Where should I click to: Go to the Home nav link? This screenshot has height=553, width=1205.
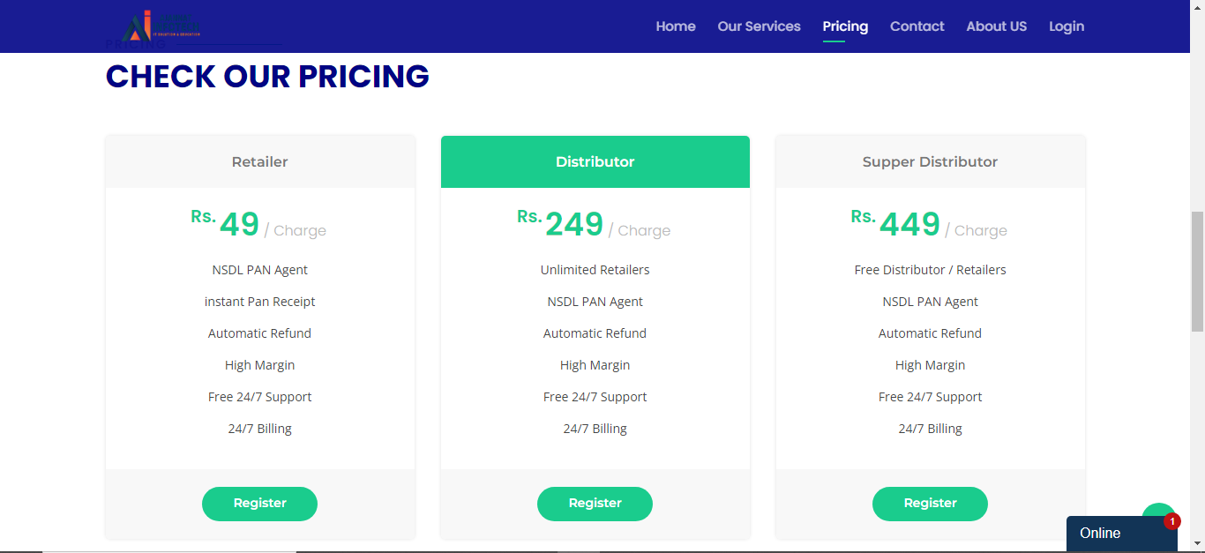point(676,26)
